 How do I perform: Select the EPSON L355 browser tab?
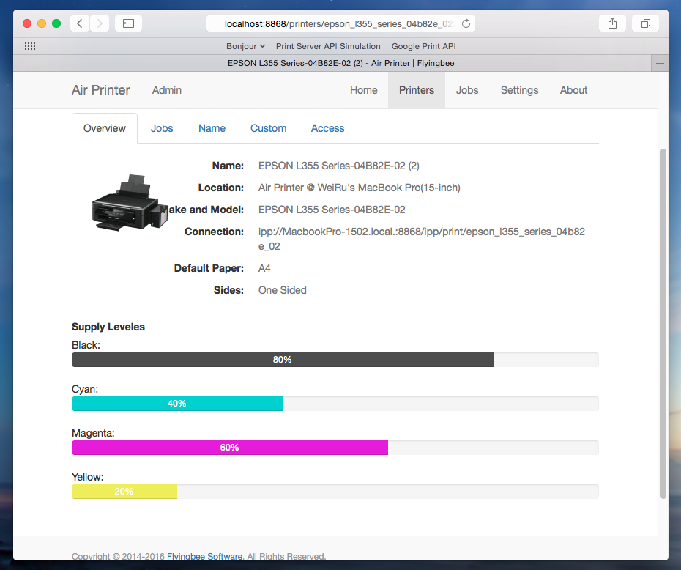point(341,63)
